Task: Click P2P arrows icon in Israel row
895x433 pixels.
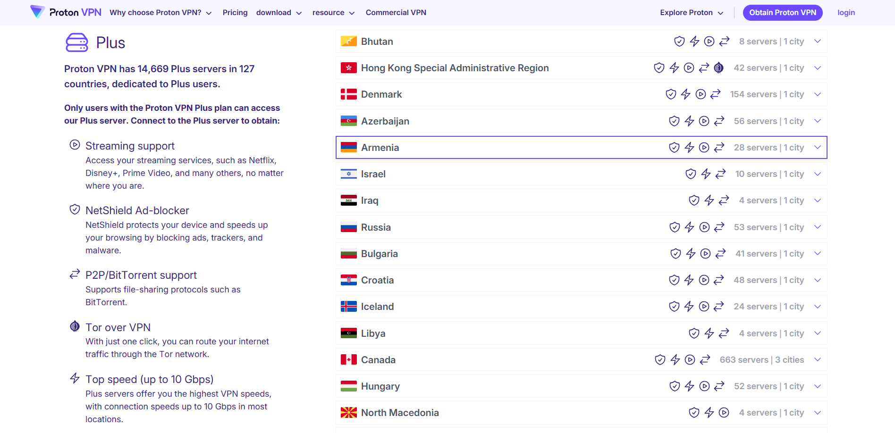Action: point(720,174)
